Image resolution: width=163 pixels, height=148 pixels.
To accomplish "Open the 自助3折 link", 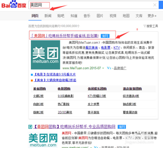I will click(x=38, y=104).
